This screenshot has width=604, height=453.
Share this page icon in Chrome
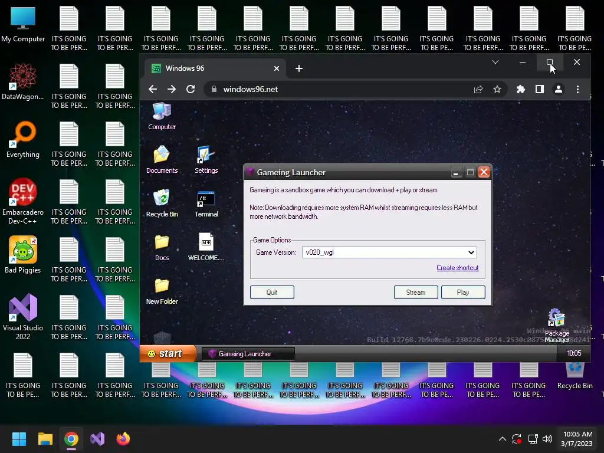(478, 90)
